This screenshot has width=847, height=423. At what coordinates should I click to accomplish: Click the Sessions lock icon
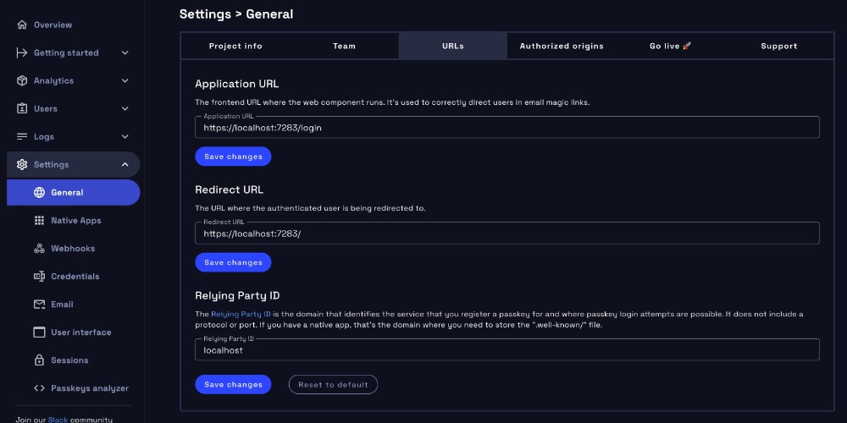(39, 360)
